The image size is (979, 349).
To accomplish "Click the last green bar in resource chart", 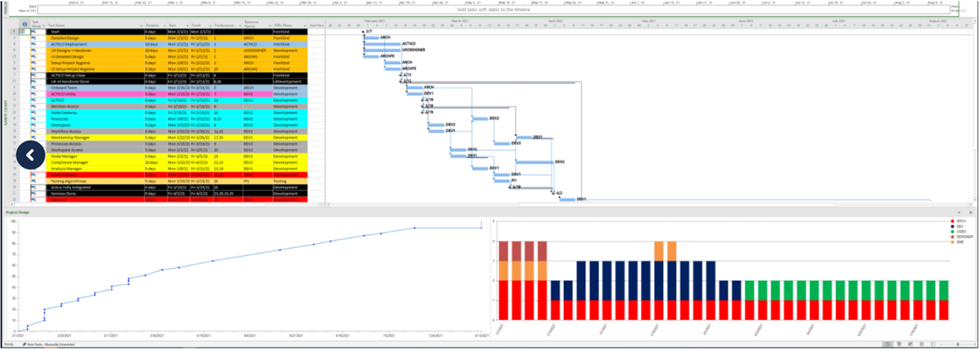I will point(943,290).
